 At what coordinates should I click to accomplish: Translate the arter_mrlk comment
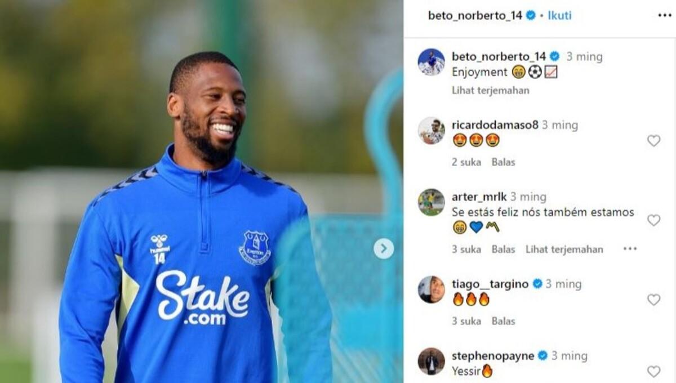coord(564,249)
